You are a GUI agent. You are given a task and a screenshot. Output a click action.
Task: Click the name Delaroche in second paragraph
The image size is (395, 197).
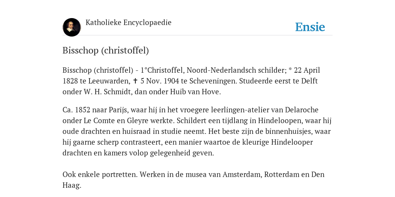coord(302,110)
